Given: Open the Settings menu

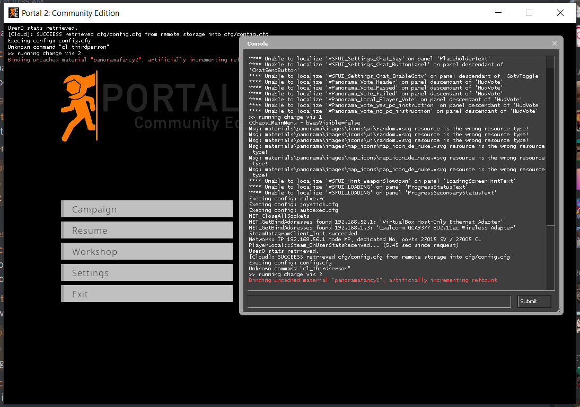Looking at the screenshot, I should click(147, 272).
